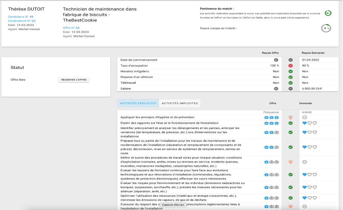Switch to the Activités Implicites tab
Viewport: 343px width, 210px height.
[x=180, y=103]
